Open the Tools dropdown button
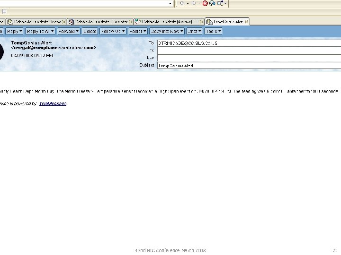The height and width of the screenshot is (255, 341). click(213, 32)
